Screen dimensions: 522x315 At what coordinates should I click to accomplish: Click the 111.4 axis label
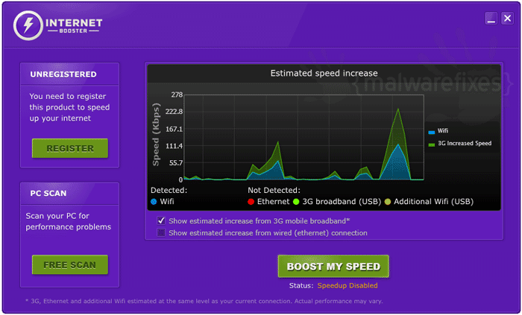click(174, 146)
